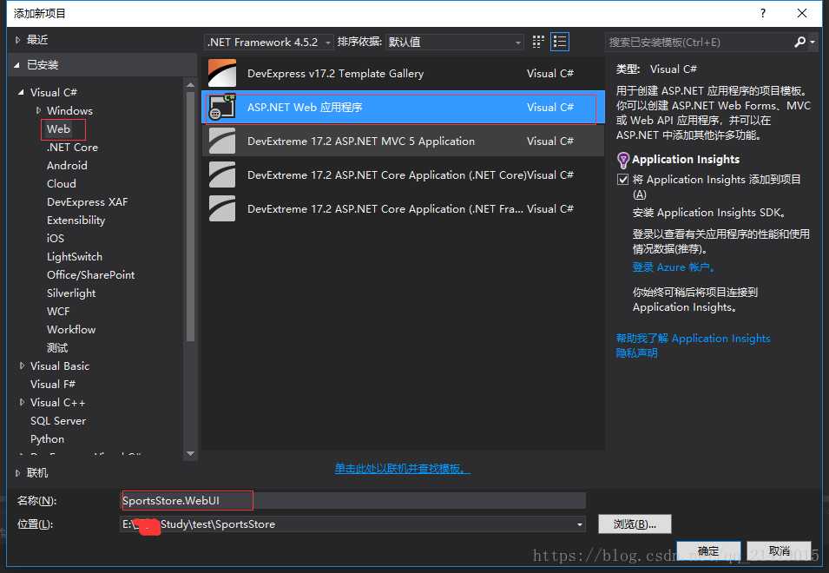
Task: Click the 浏览(B)... button
Action: pos(635,524)
